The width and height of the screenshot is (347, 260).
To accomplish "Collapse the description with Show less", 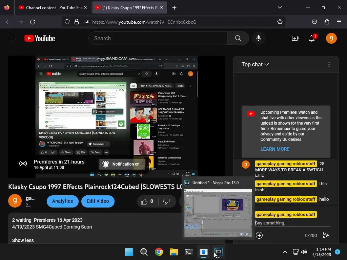I will [23, 240].
